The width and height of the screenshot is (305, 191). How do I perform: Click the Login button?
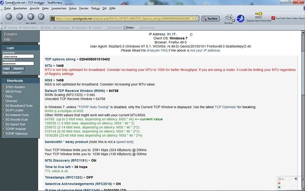tap(6, 69)
